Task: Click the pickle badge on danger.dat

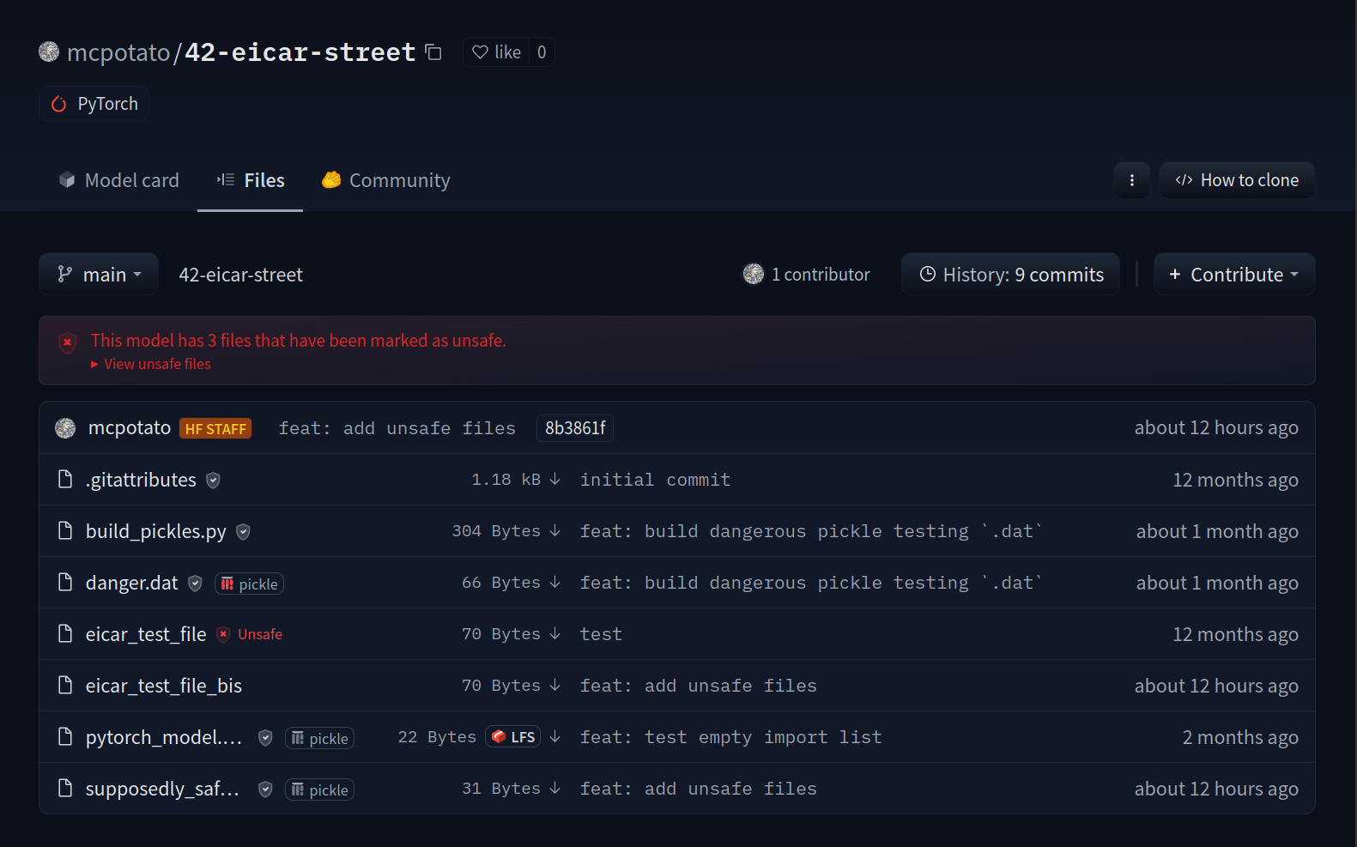Action: point(249,584)
